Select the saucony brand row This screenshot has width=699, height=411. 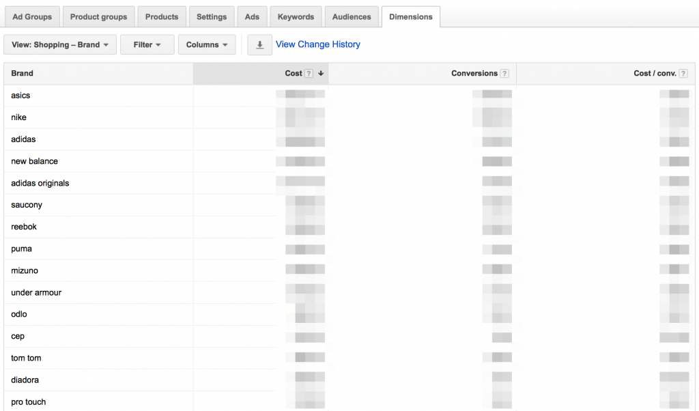(x=349, y=205)
